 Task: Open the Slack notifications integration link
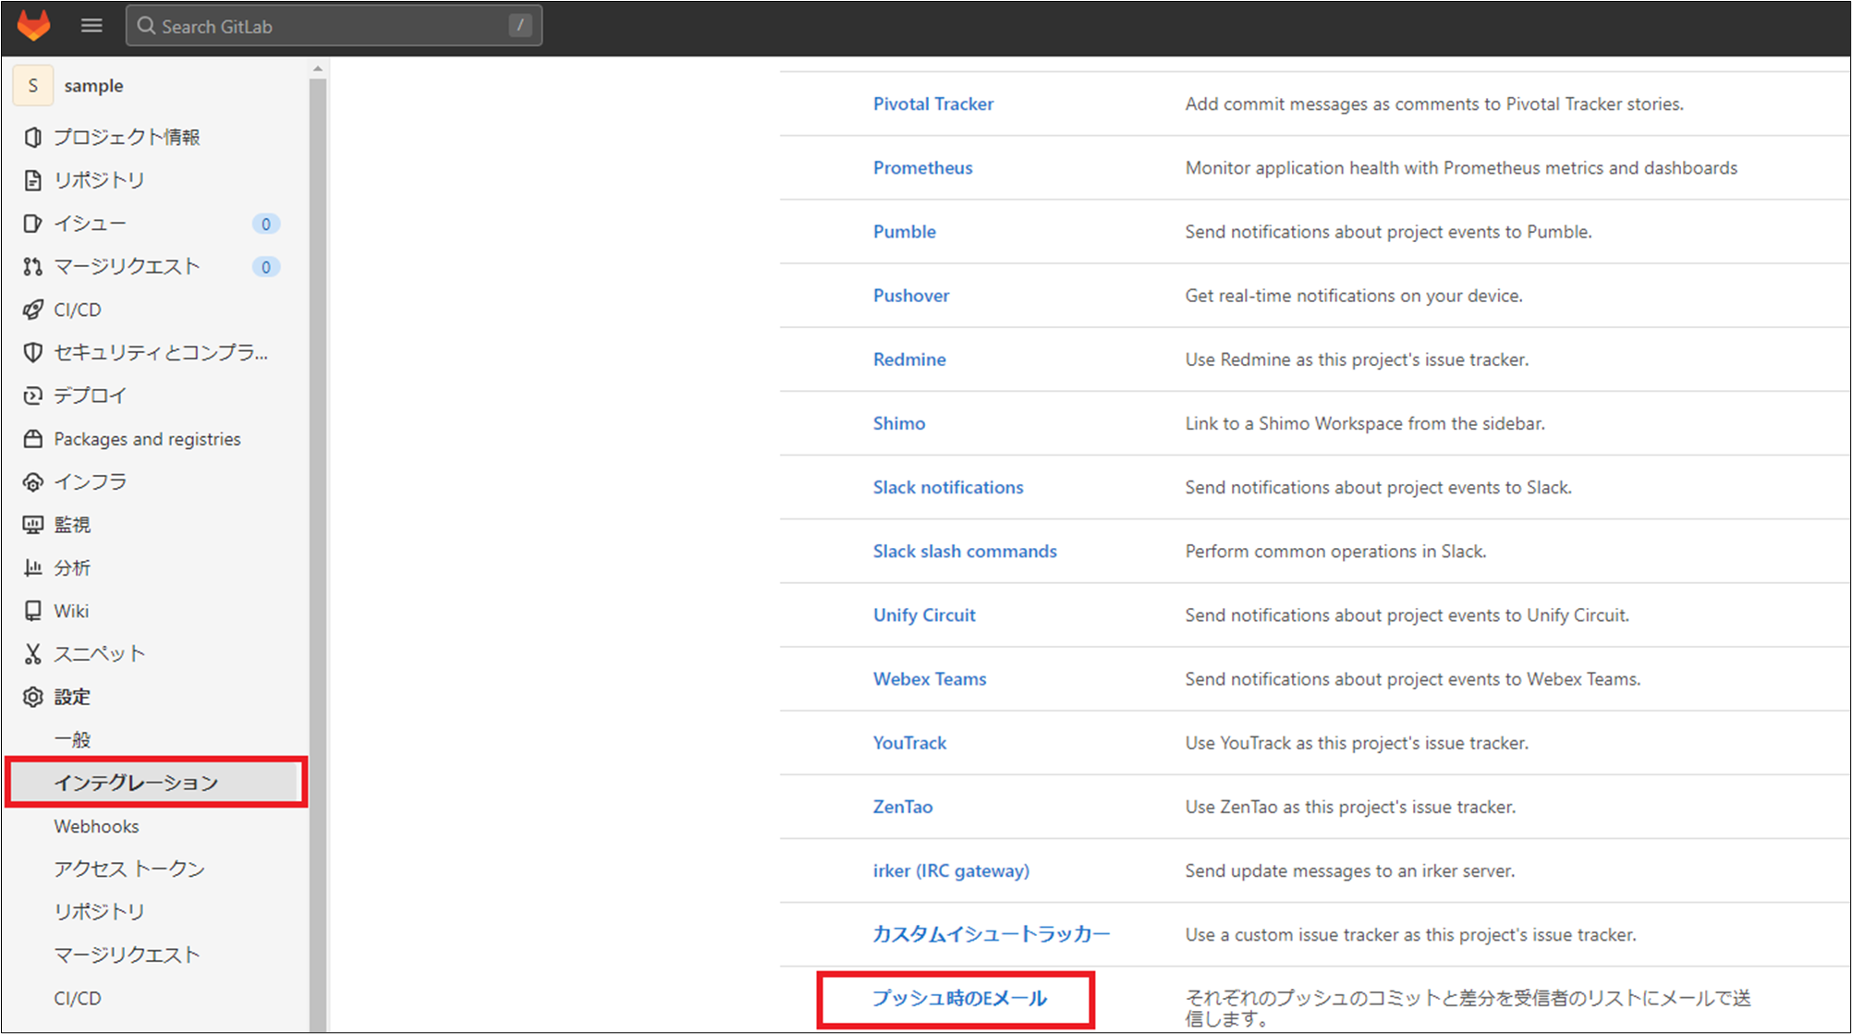[x=947, y=487]
